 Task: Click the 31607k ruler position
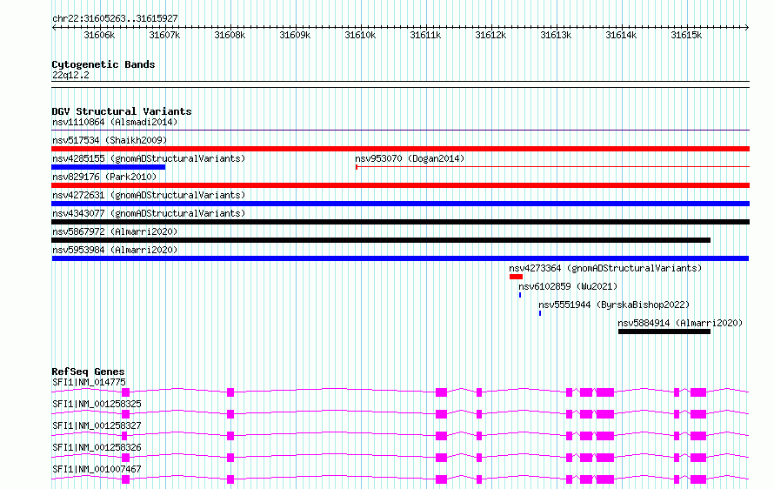[x=164, y=35]
